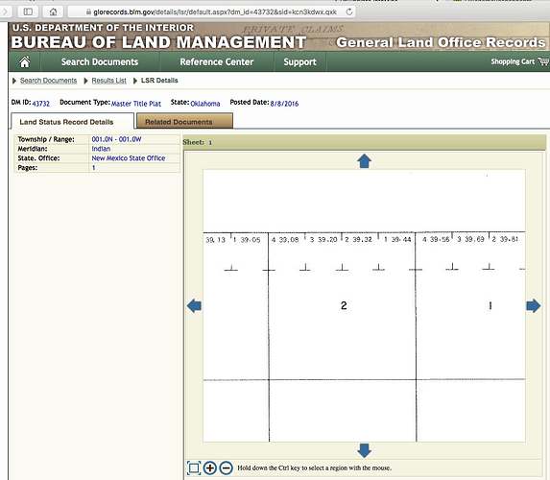550x480 pixels.
Task: Go forward in browser history
Action: pos(5,12)
